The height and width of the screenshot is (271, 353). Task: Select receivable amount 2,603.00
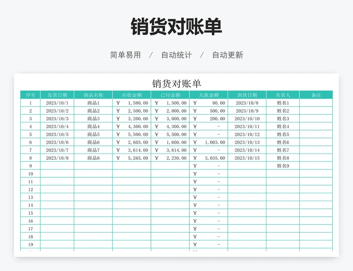(131, 142)
